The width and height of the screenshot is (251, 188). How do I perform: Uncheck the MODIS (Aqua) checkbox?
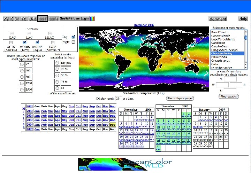click(37, 42)
